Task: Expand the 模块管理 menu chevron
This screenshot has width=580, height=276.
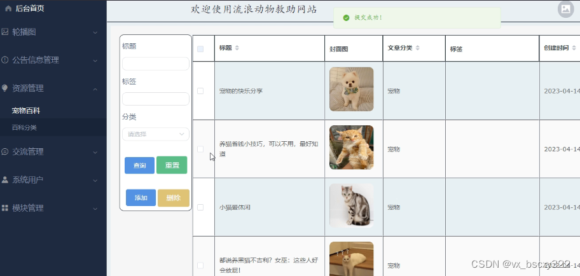Action: click(x=95, y=209)
